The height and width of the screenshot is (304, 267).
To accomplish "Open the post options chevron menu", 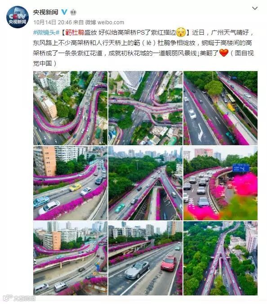I will point(254,9).
